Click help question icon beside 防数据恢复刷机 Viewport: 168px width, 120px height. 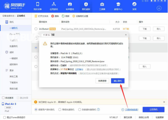pos(98,109)
